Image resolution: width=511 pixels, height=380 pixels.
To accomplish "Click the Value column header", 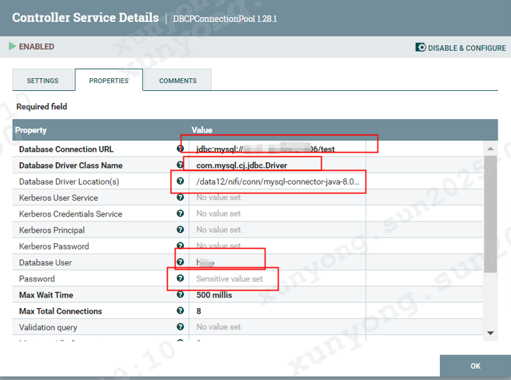I will (202, 130).
